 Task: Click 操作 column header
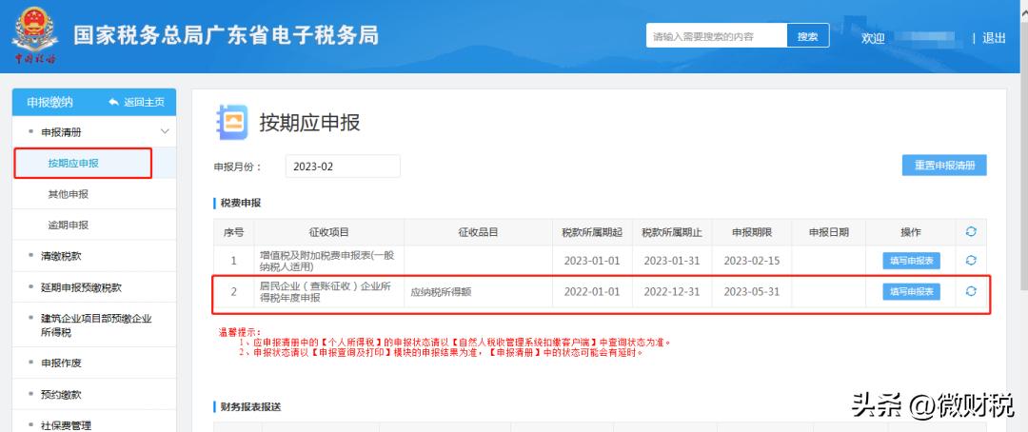tap(911, 232)
